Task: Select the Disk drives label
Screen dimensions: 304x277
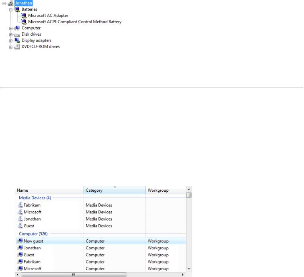Action: pos(31,34)
